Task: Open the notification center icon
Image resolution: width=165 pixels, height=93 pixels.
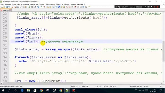Action: point(161,90)
